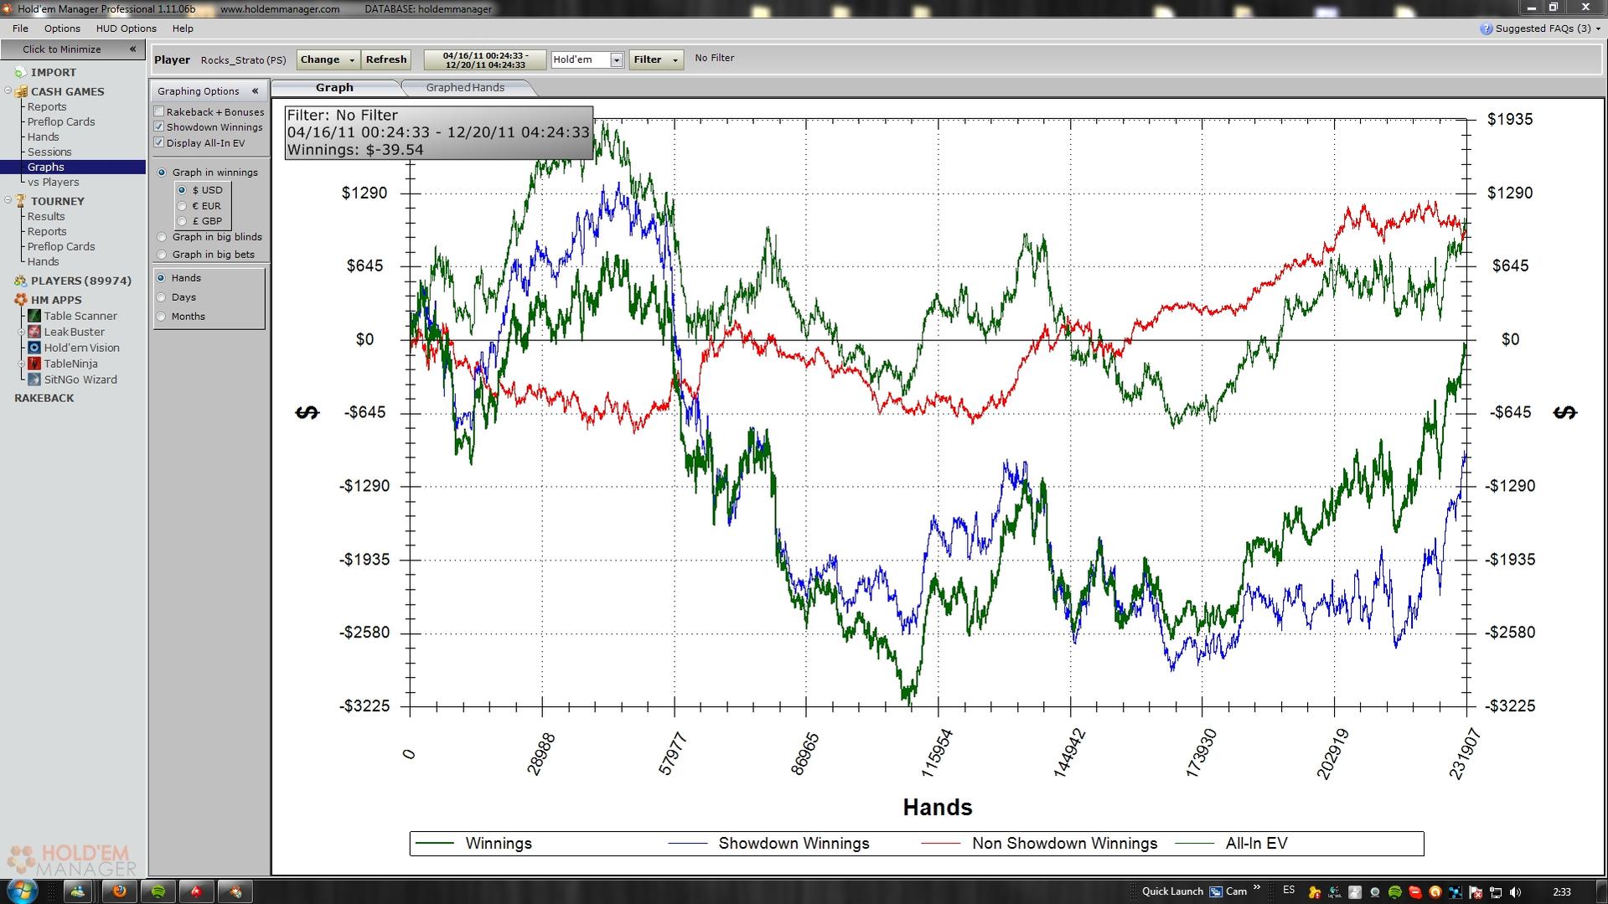
Task: Open Hold'em Vision app icon
Action: point(34,348)
